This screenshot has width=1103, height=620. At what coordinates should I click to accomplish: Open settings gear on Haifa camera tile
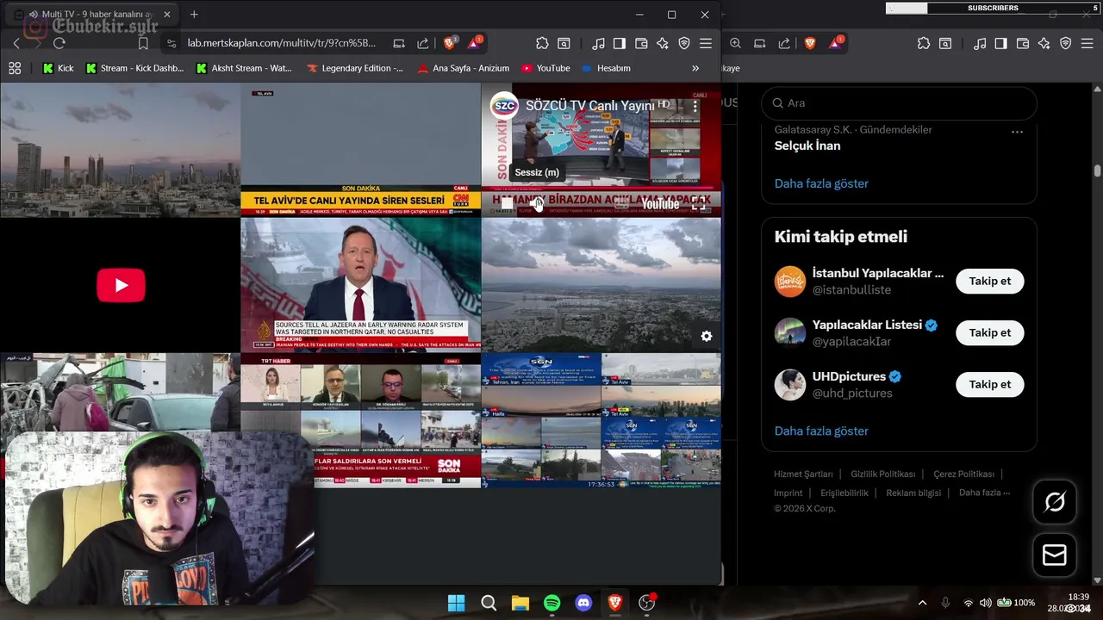pos(707,336)
